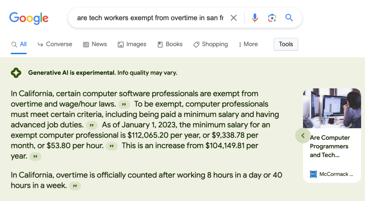Show previous source card with chevron

303,136
